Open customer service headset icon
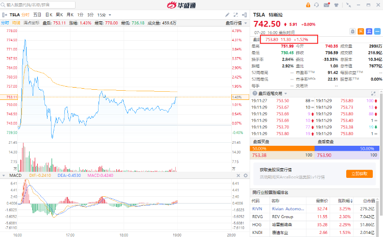Screen dimensions: 383x237 coord(317,5)
